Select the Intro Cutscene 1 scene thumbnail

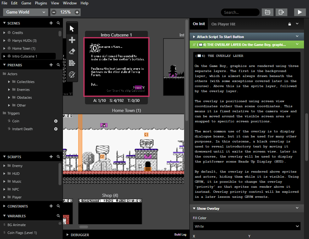coord(116,67)
